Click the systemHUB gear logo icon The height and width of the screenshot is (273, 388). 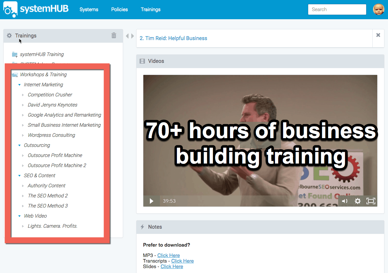[10, 9]
